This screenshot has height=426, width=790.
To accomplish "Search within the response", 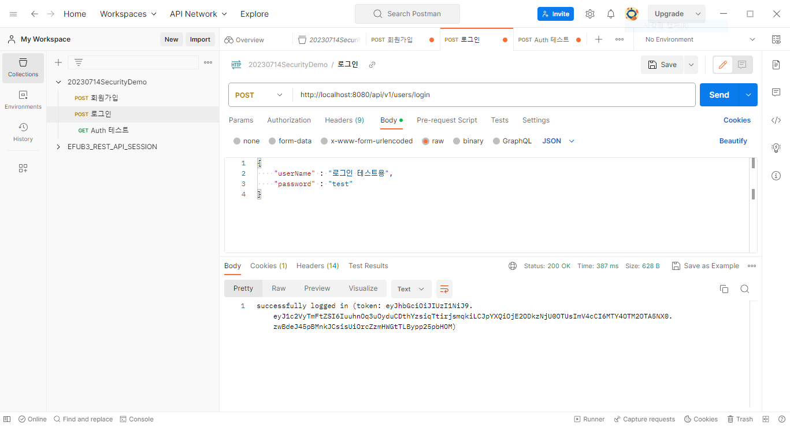I will 745,289.
